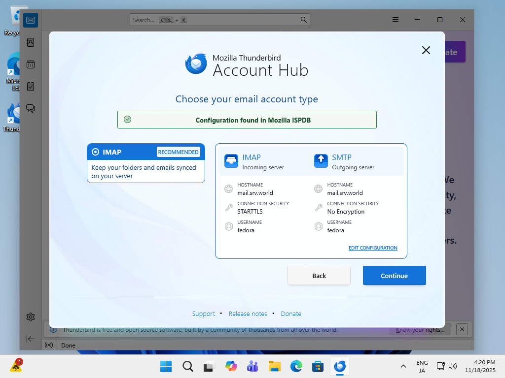Collapse the spaces toolbar arrow icon
Viewport: 505px width, 378px height.
coord(31,339)
